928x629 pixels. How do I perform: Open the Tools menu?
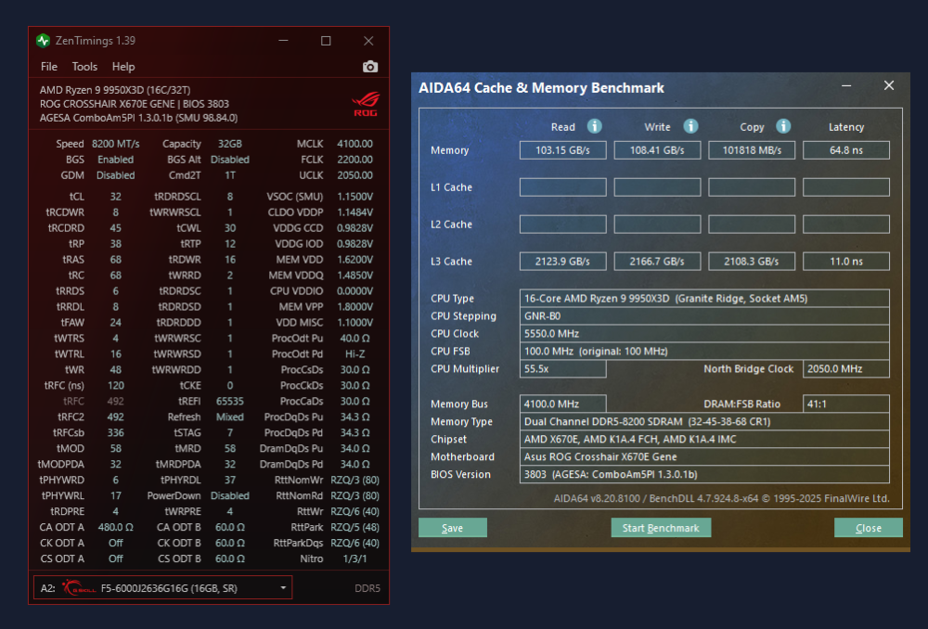pyautogui.click(x=84, y=66)
